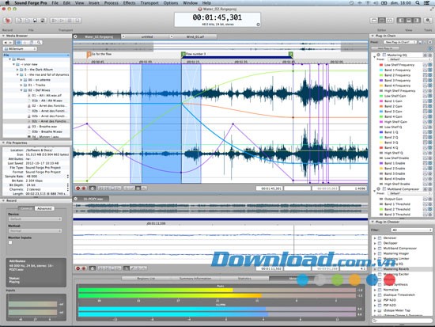Go forward in the Media Browser navigation
435x327 pixels.
tap(10, 43)
